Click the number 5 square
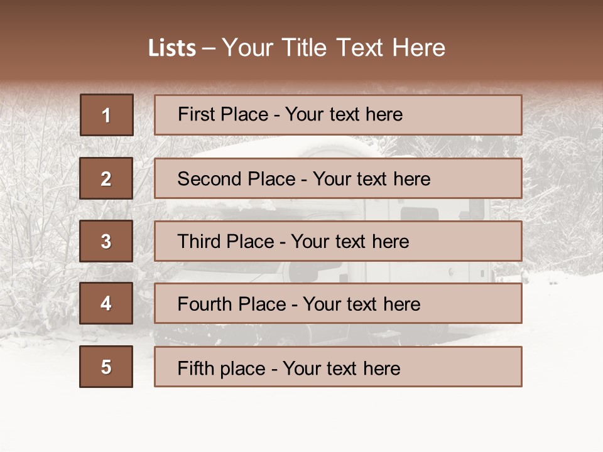603x452 pixels. click(106, 367)
